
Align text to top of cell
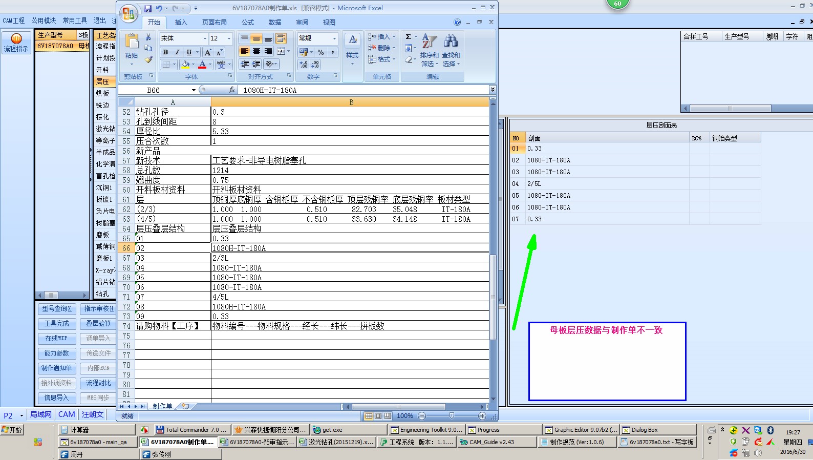point(245,38)
